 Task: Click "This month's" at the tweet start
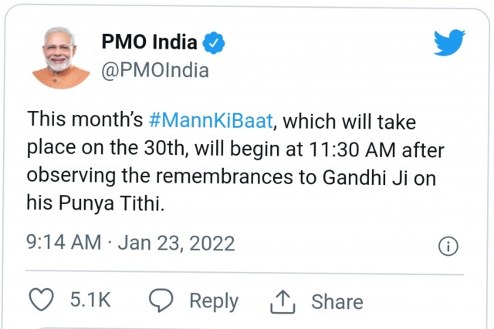85,120
